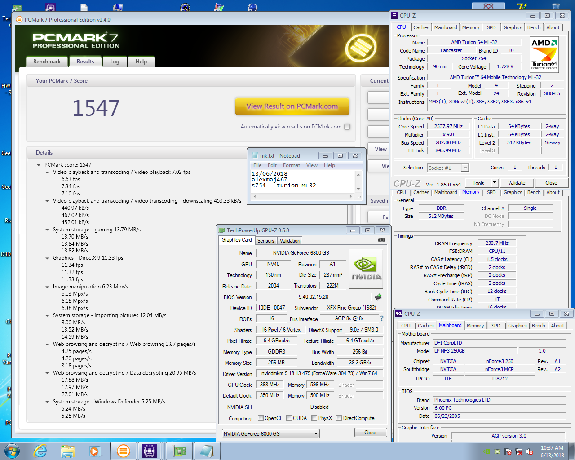The image size is (575, 460).
Task: Collapse the Video playback 7.02 fps node
Action: click(x=47, y=172)
